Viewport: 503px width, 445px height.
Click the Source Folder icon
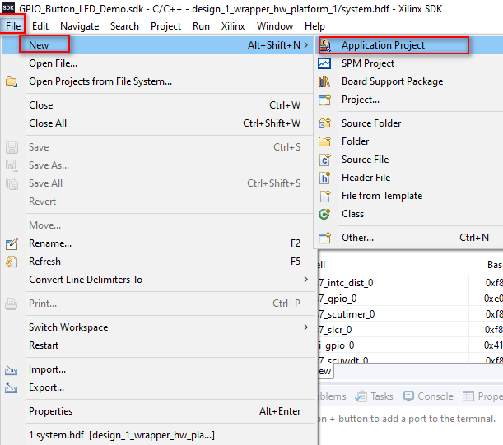(325, 123)
